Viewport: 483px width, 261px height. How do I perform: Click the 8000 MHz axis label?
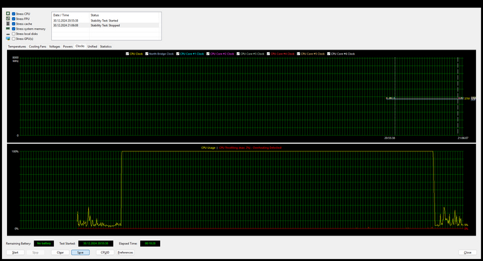point(15,59)
